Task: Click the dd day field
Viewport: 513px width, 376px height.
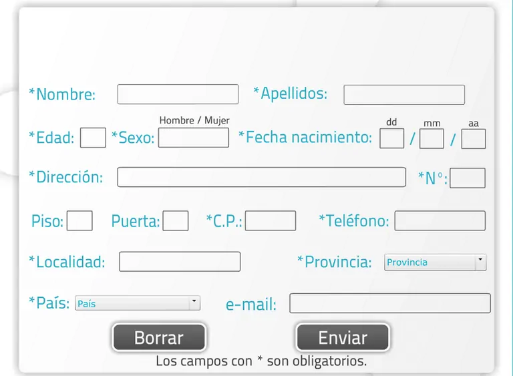Action: [391, 138]
